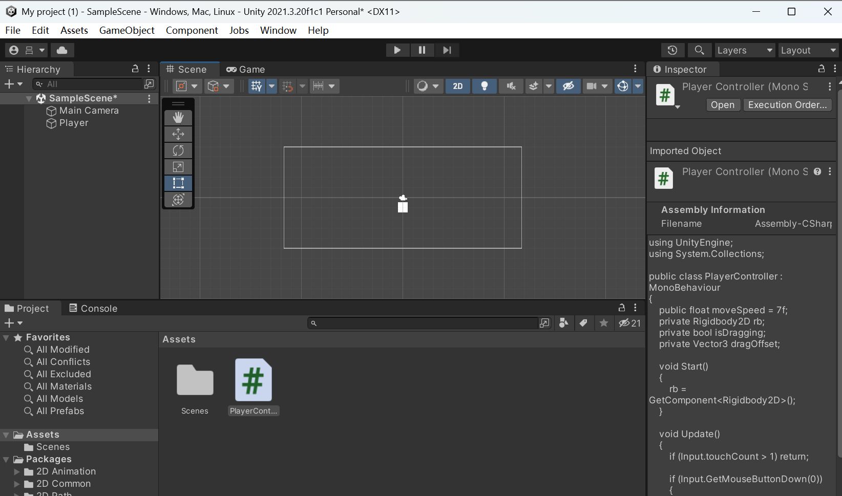Open cloud services icon in toolbar
The height and width of the screenshot is (496, 842).
[x=62, y=50]
